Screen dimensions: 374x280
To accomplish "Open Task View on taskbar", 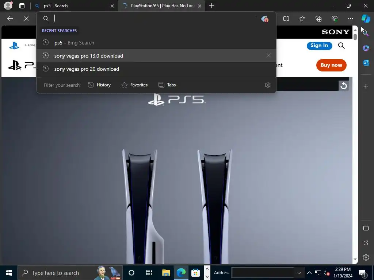I will [149, 273].
